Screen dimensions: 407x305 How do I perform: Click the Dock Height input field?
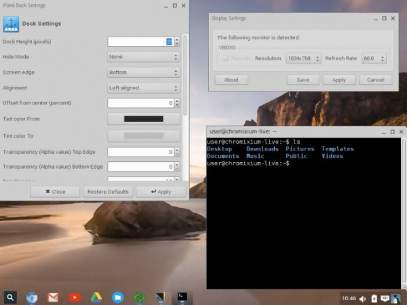141,41
